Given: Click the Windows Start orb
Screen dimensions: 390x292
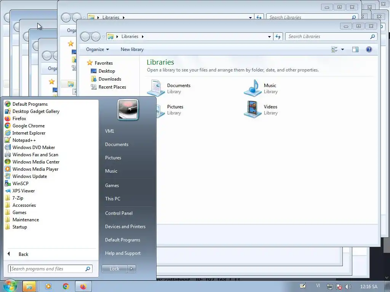Looking at the screenshot, I should 10,286.
